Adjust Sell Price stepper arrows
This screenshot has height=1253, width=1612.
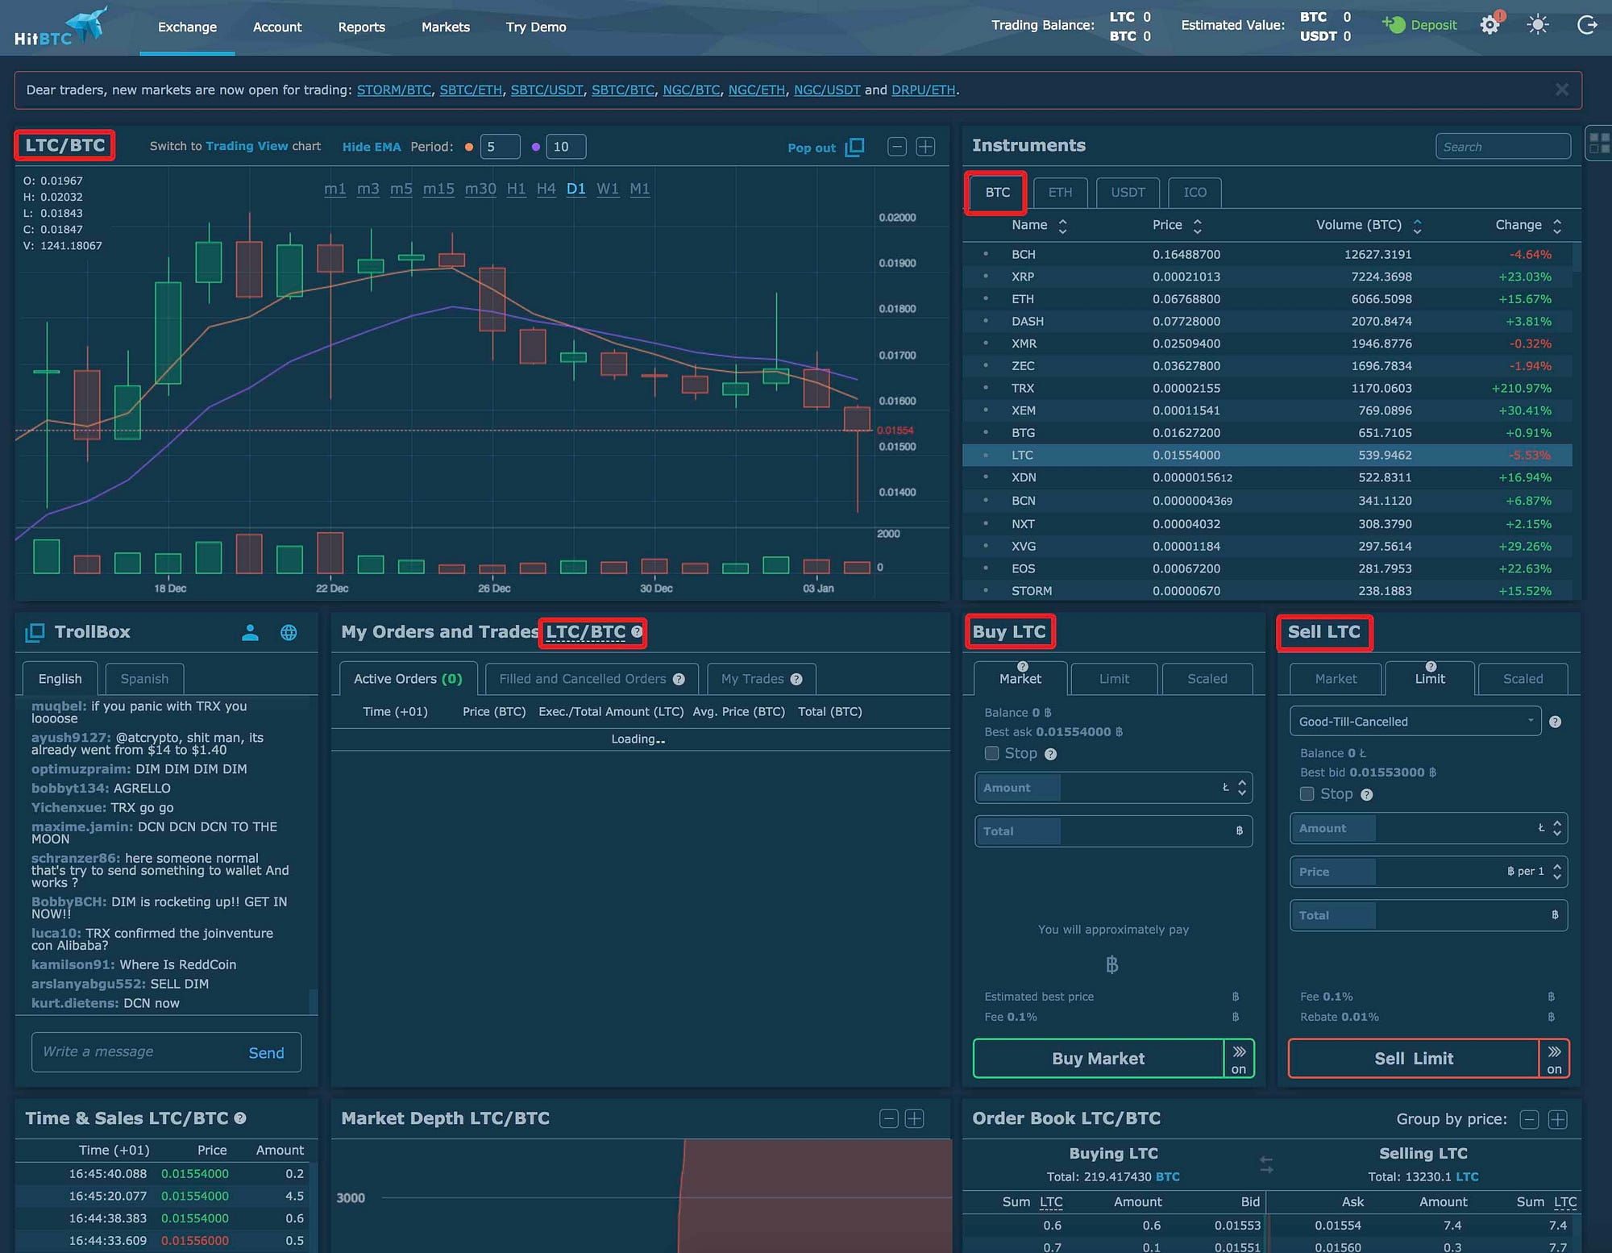click(x=1557, y=872)
